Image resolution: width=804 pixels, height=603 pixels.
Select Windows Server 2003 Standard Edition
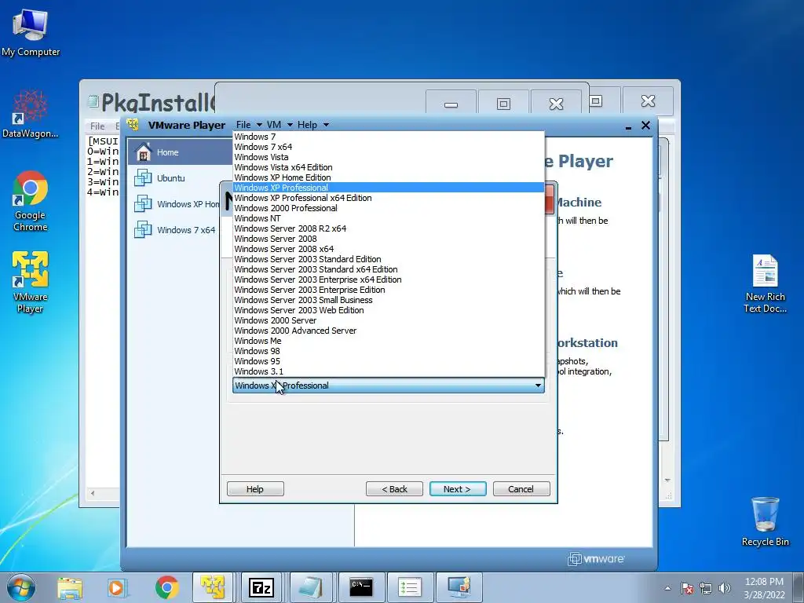pyautogui.click(x=388, y=259)
